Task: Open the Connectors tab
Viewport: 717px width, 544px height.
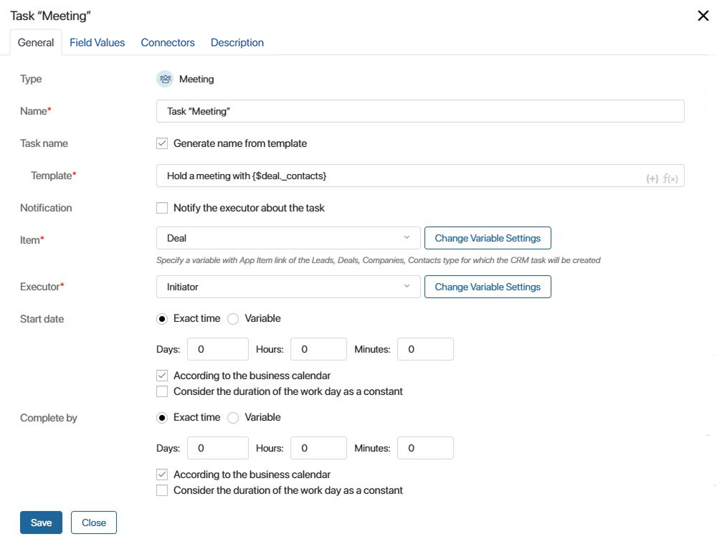Action: click(168, 42)
